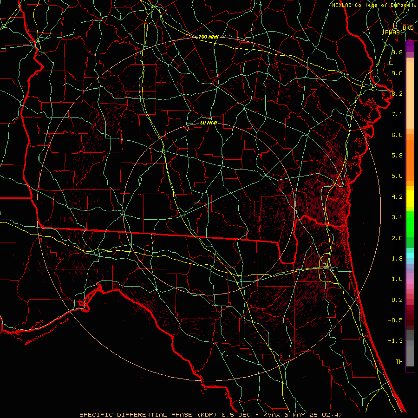The height and width of the screenshot is (418, 418).
Task: Pick the gray segment at the color bar bottom
Action: (410, 356)
